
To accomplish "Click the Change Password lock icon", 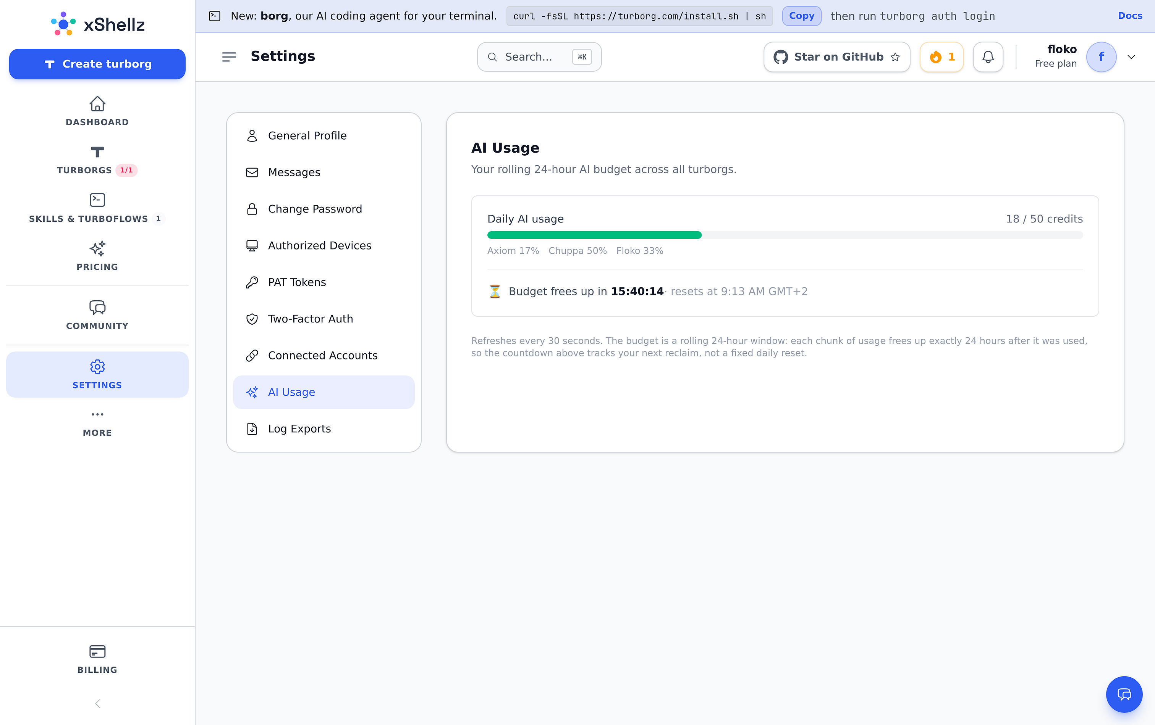I will pyautogui.click(x=252, y=209).
